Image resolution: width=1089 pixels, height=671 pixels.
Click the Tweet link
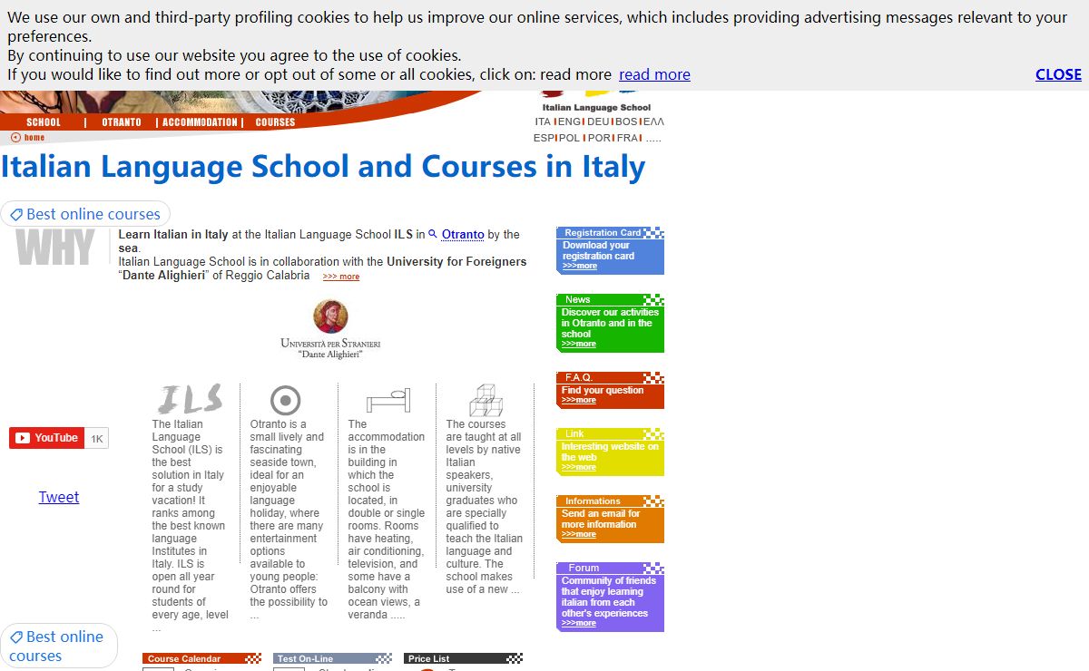click(59, 497)
